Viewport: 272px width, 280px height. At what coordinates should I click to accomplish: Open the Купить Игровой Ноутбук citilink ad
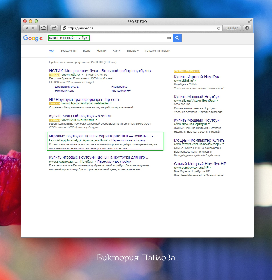pyautogui.click(x=196, y=77)
